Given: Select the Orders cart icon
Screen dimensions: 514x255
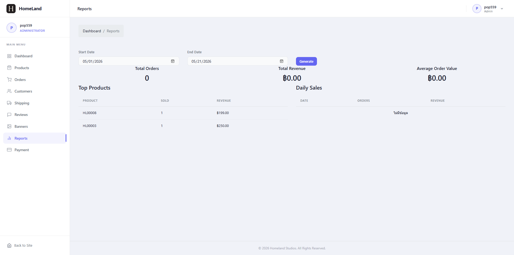Looking at the screenshot, I should coord(9,80).
